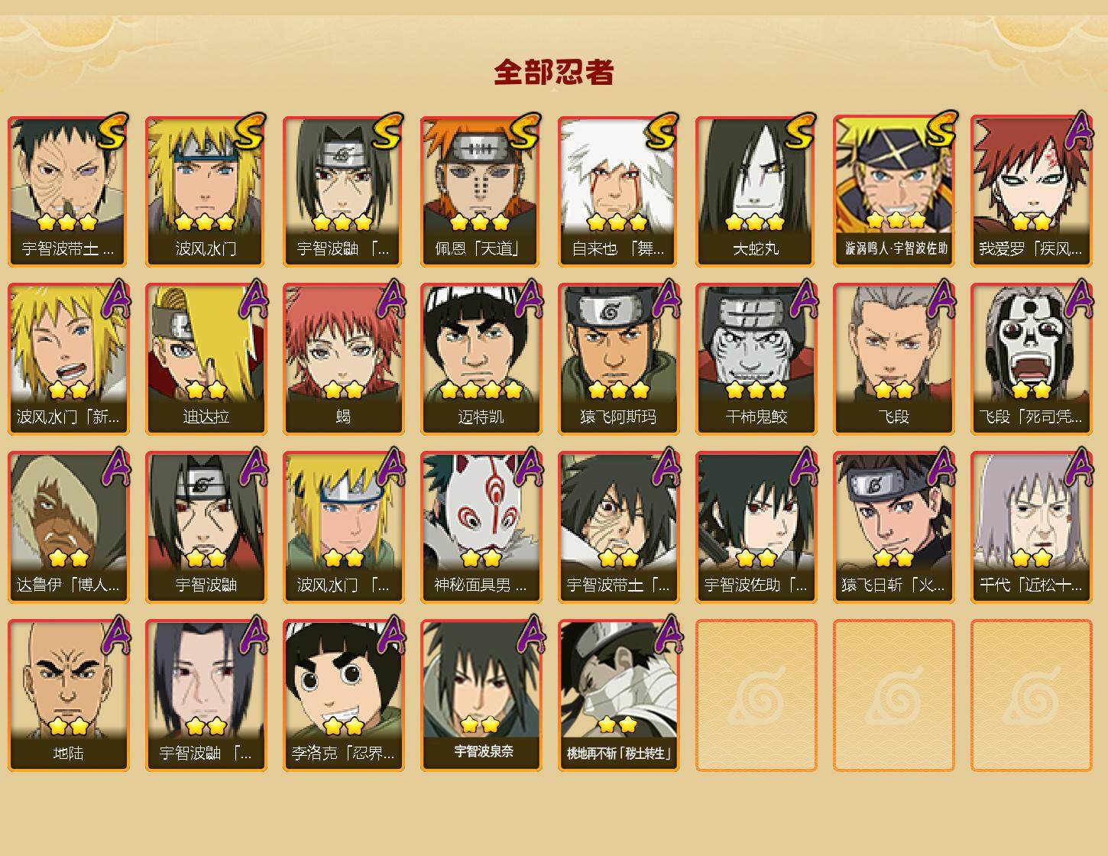Click the 迪达拉 ninja card

pos(206,359)
